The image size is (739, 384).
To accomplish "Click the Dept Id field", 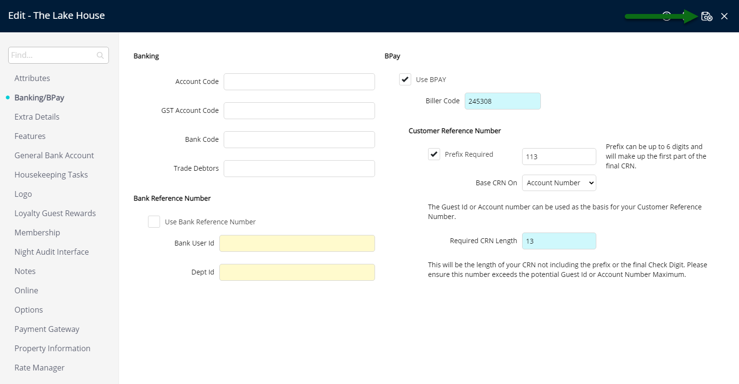I will (x=297, y=272).
